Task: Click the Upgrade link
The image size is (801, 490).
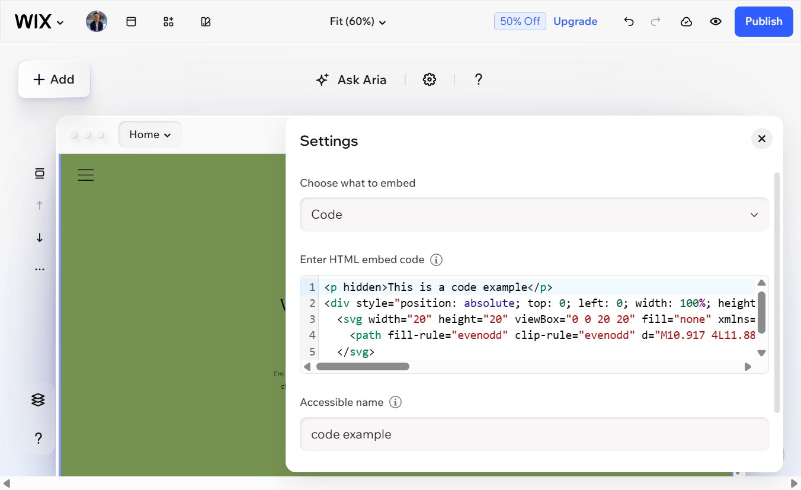Action: 575,21
